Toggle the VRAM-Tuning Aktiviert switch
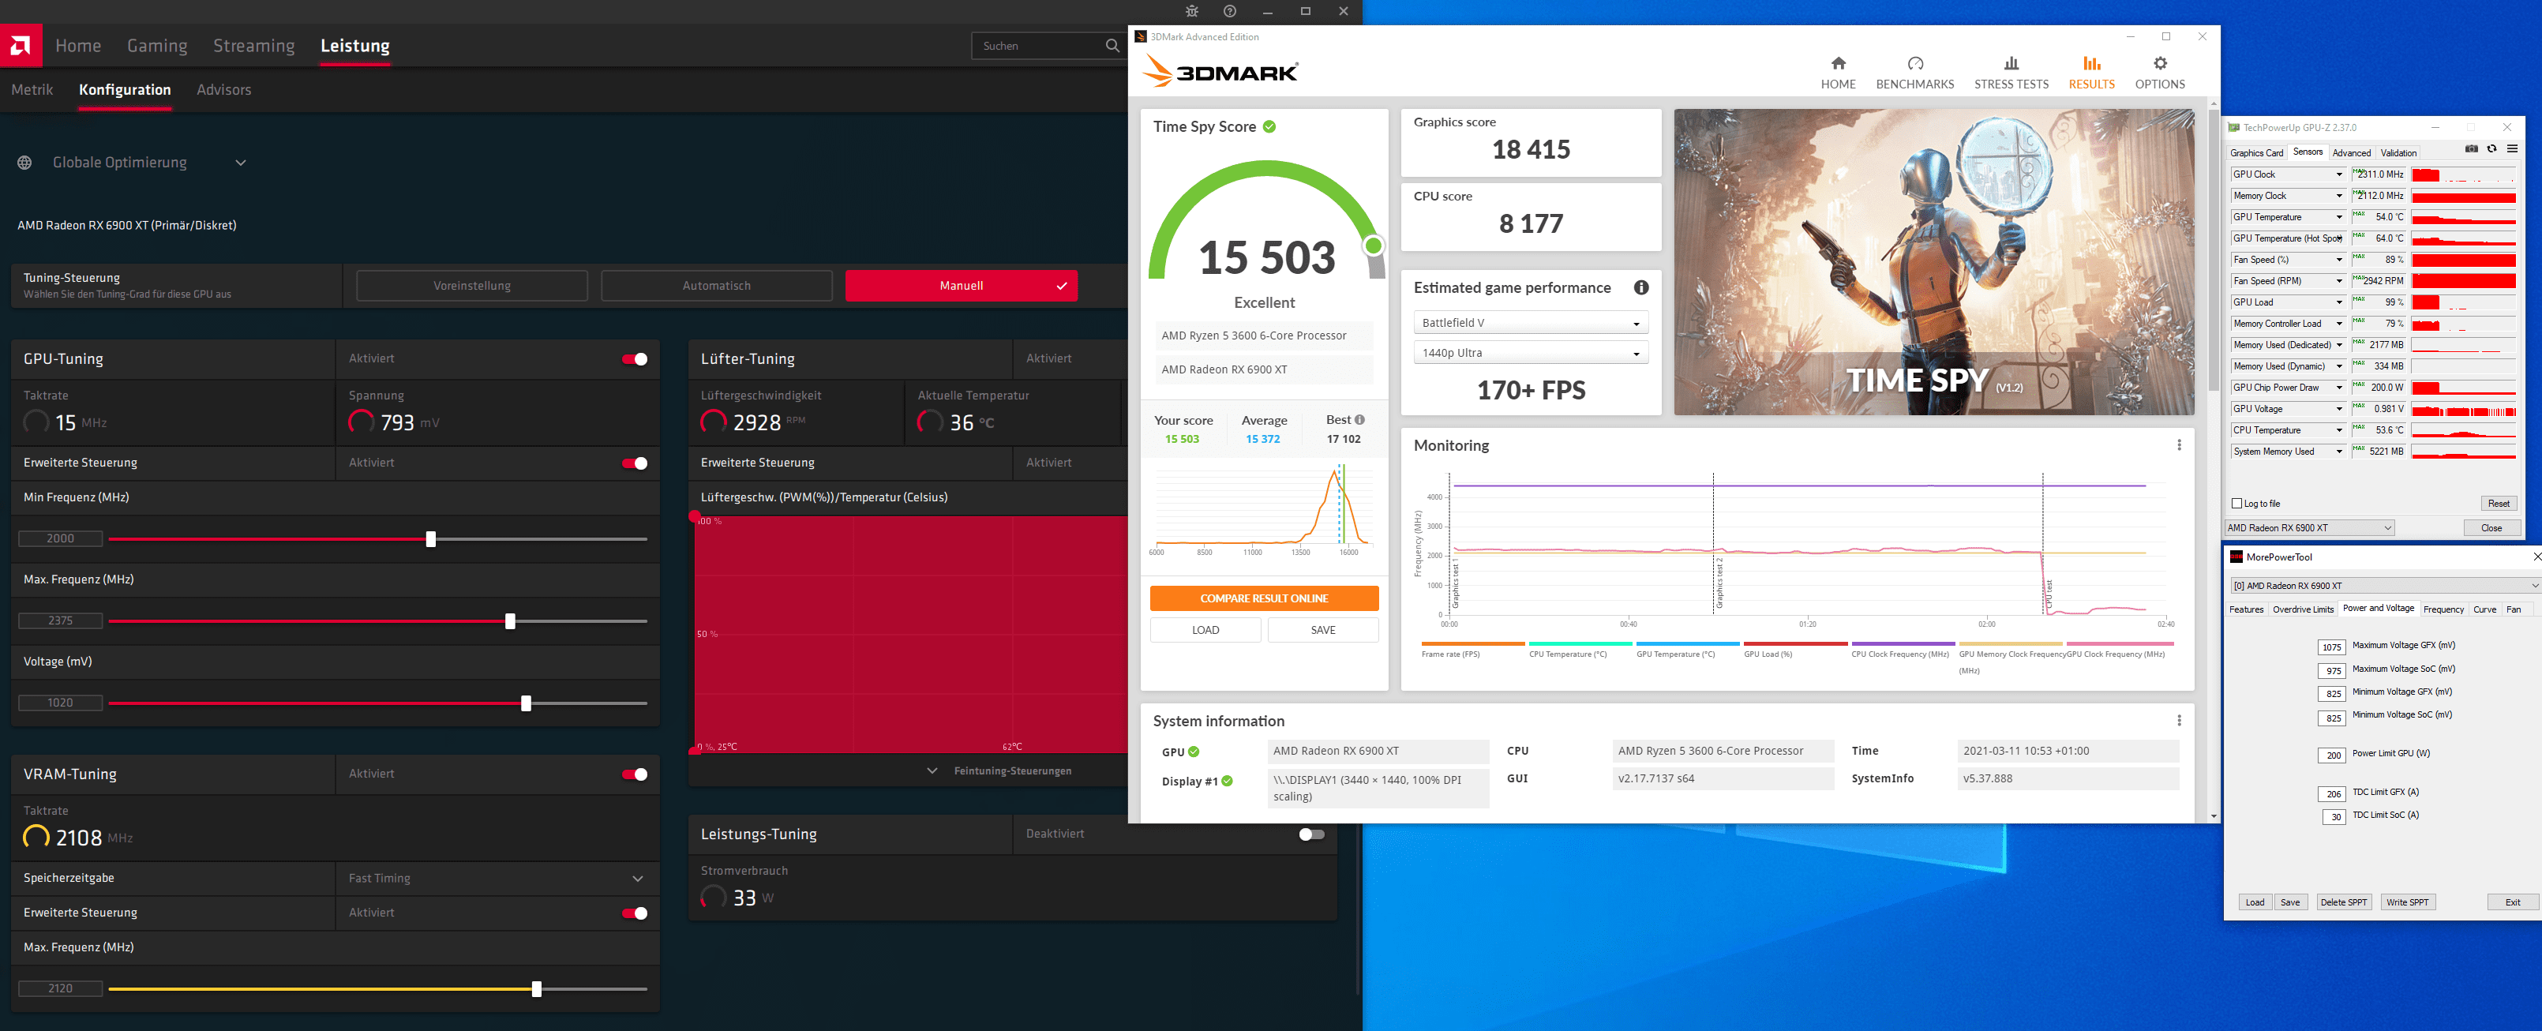The width and height of the screenshot is (2542, 1031). (635, 774)
